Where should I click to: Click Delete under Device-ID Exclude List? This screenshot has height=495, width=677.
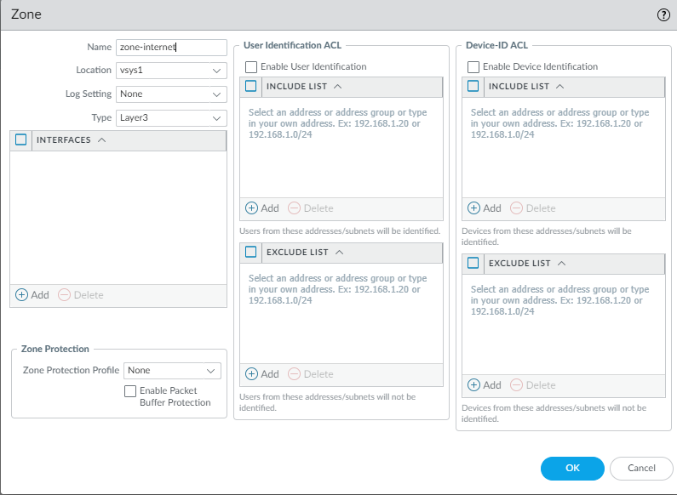(x=532, y=385)
